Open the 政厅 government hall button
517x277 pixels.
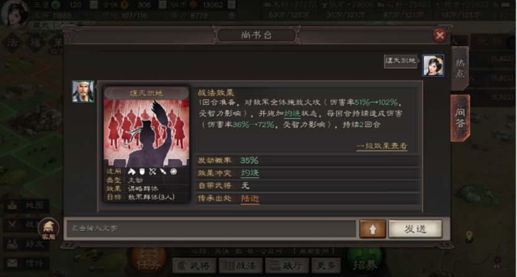click(287, 266)
